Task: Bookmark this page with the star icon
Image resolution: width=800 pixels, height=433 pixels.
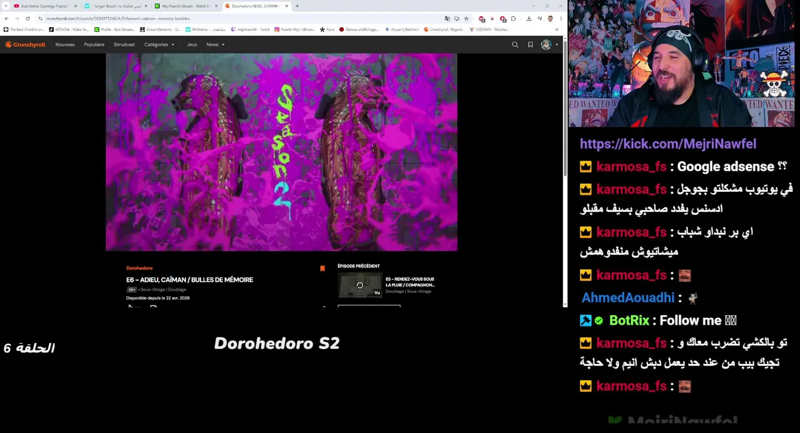Action: (x=466, y=19)
